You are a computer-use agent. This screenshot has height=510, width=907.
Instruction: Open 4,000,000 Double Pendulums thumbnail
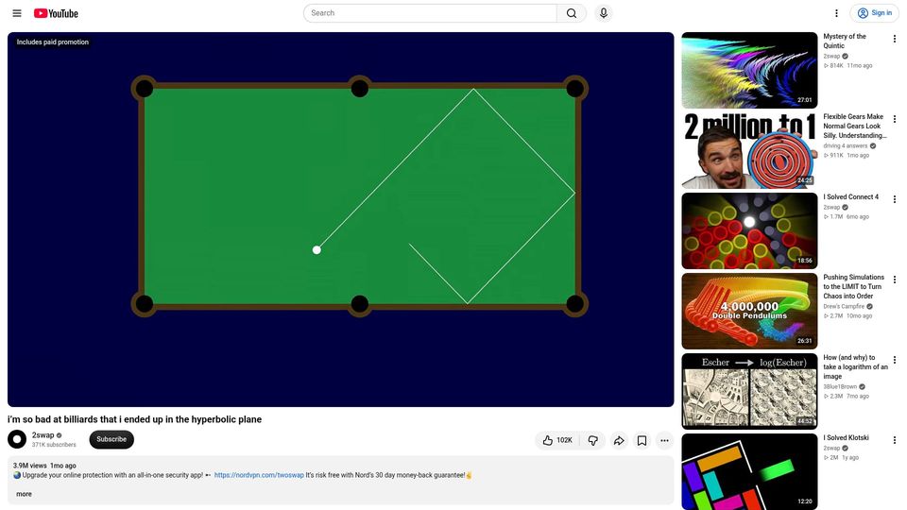coord(749,311)
